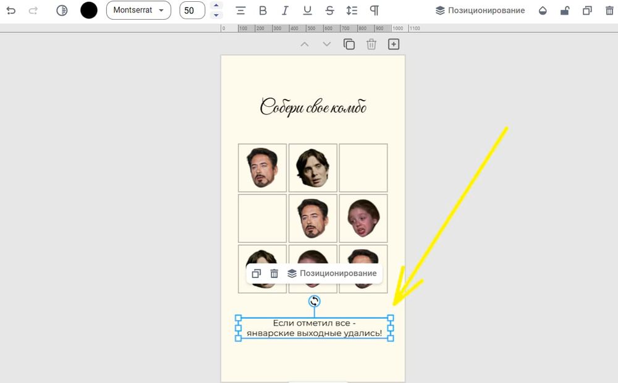The image size is (618, 383).
Task: Open the line spacing settings
Action: (352, 11)
